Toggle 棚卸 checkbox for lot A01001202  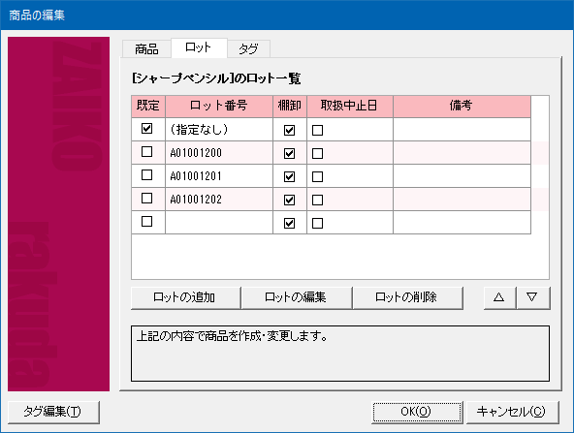(289, 200)
